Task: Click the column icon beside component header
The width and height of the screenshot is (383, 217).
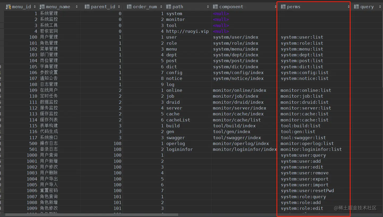Action: pos(215,7)
